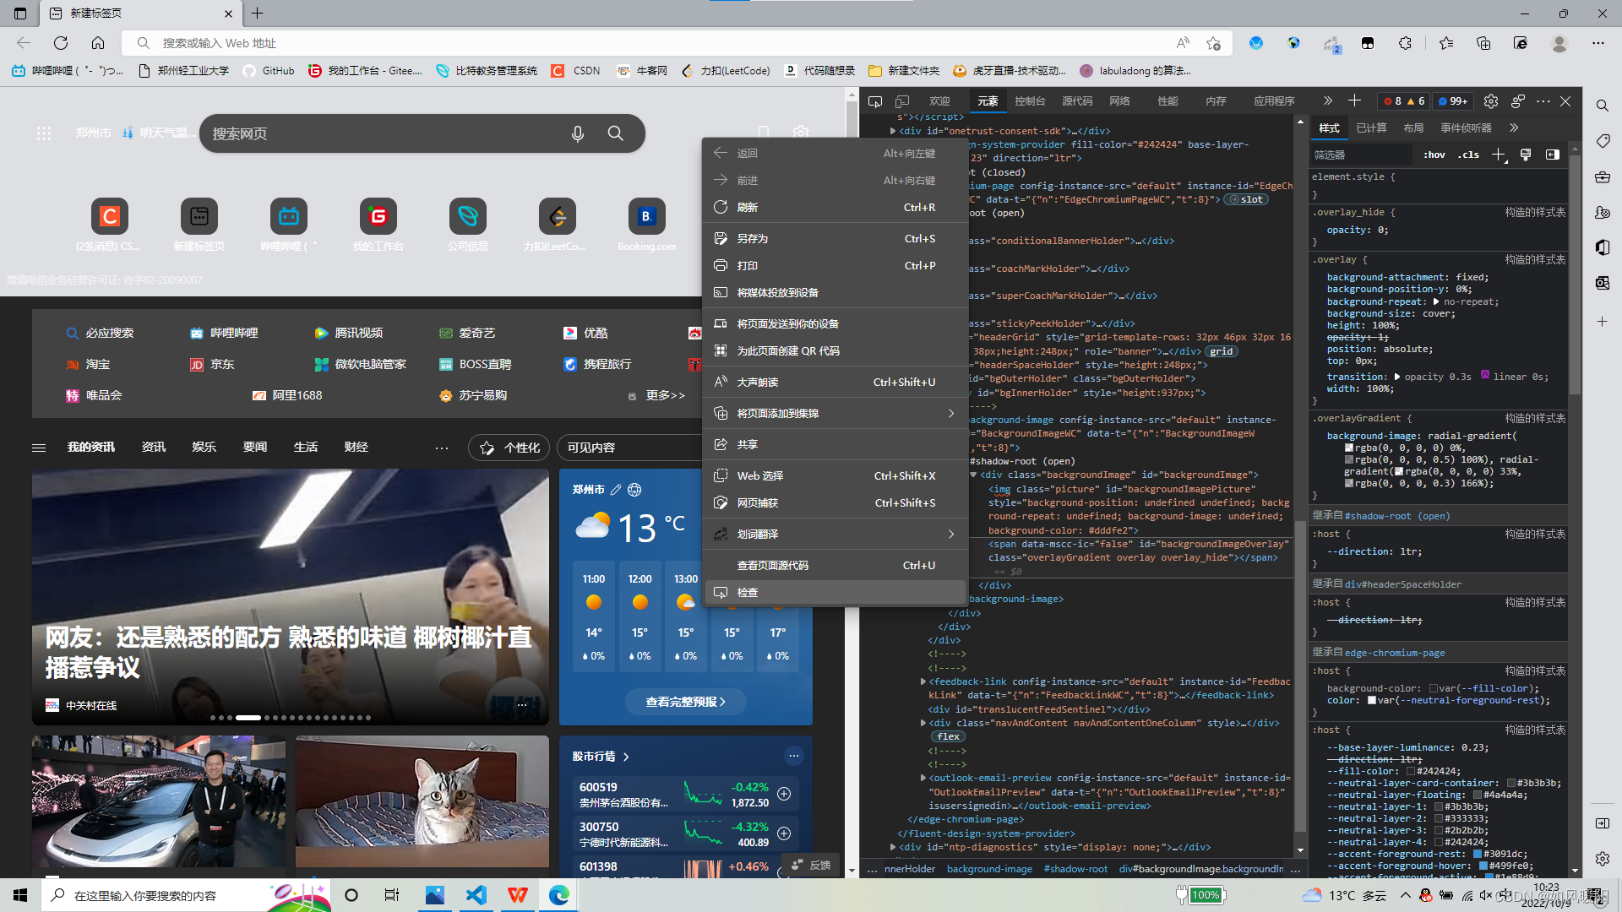Image resolution: width=1622 pixels, height=912 pixels.
Task: Toggle the computed styles sidebar pane
Action: (1553, 155)
